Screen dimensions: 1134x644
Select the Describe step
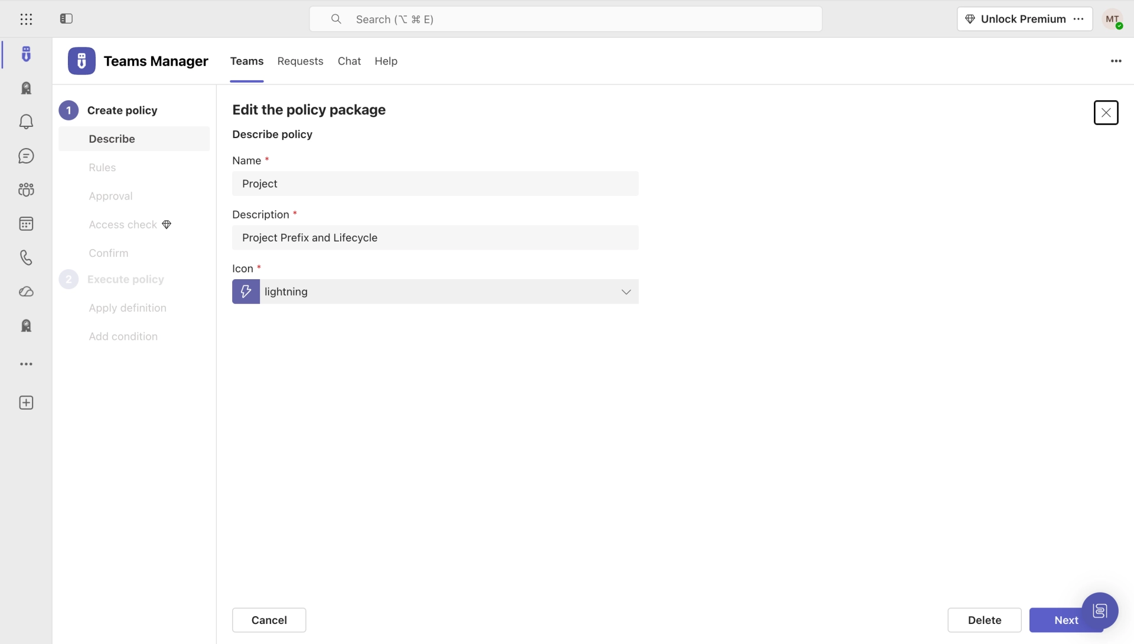[134, 139]
